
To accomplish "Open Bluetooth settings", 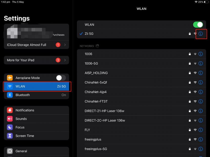I will point(36,95).
